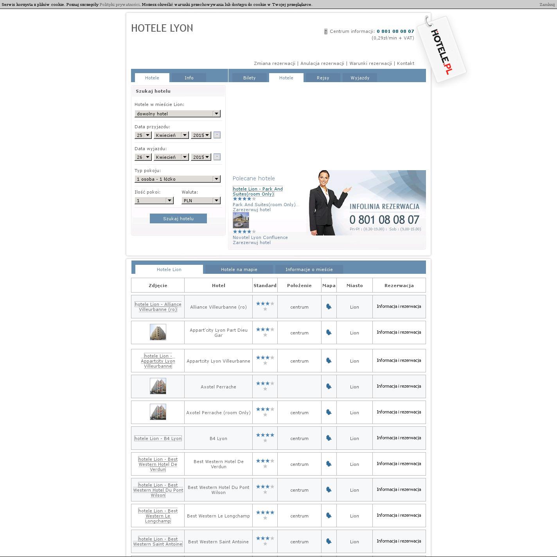Click the Hotele.pl tag logo

tap(442, 50)
